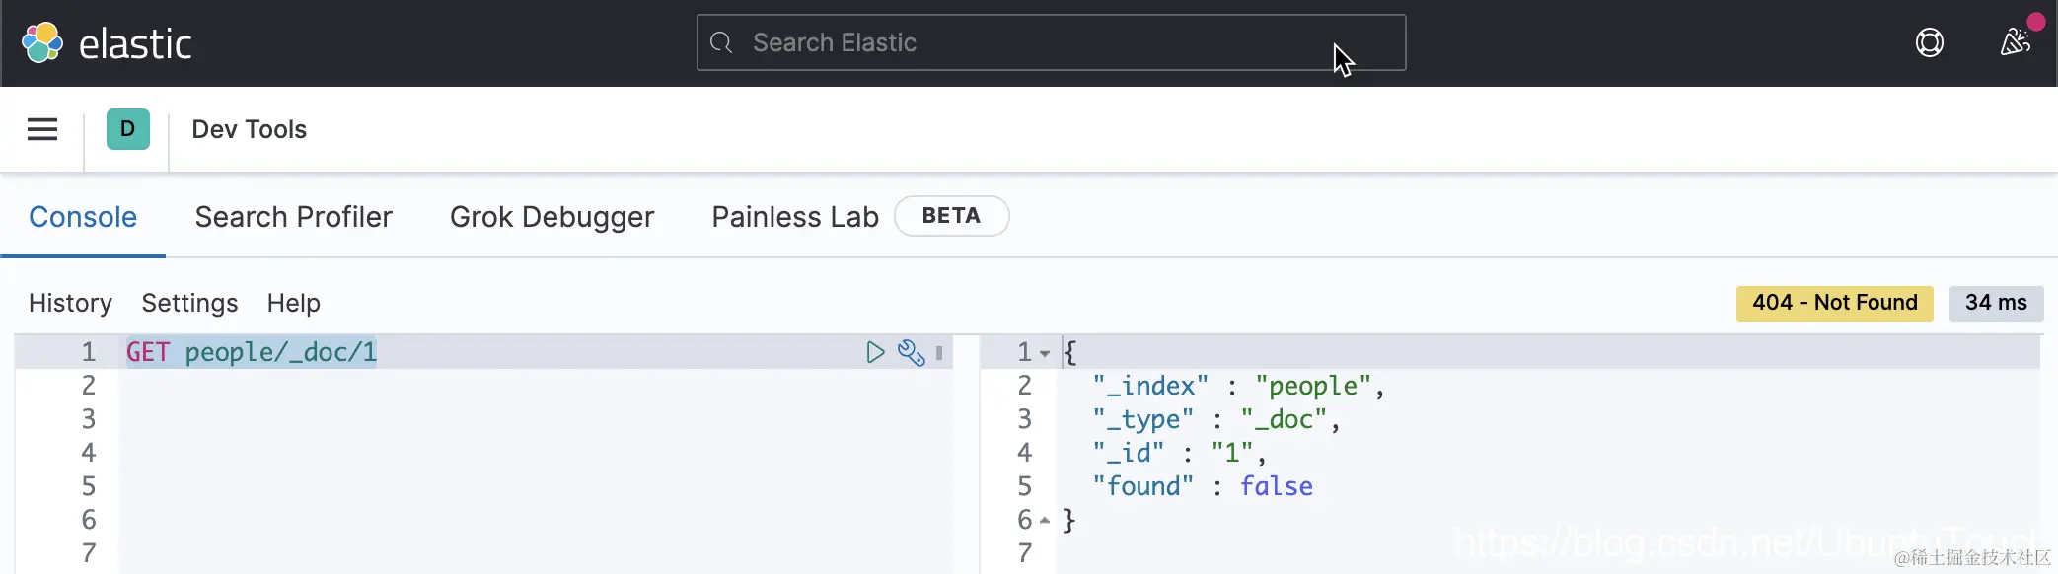Click the fold arrow at response line 6

(1045, 520)
